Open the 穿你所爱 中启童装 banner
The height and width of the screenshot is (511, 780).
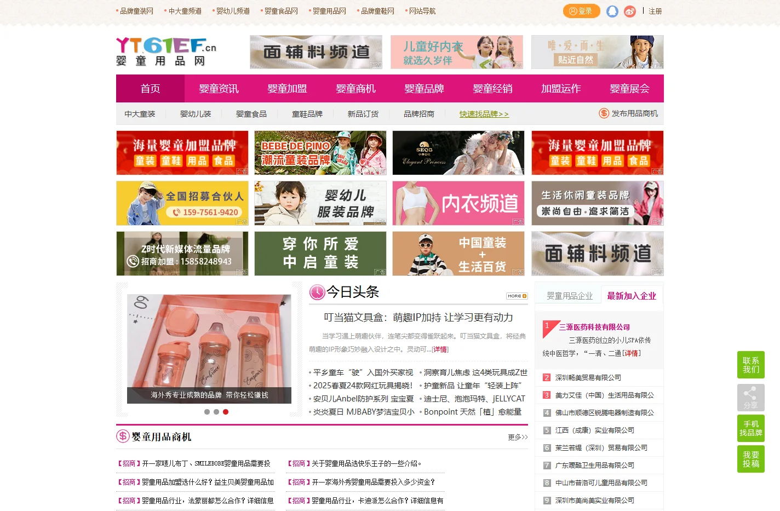320,254
